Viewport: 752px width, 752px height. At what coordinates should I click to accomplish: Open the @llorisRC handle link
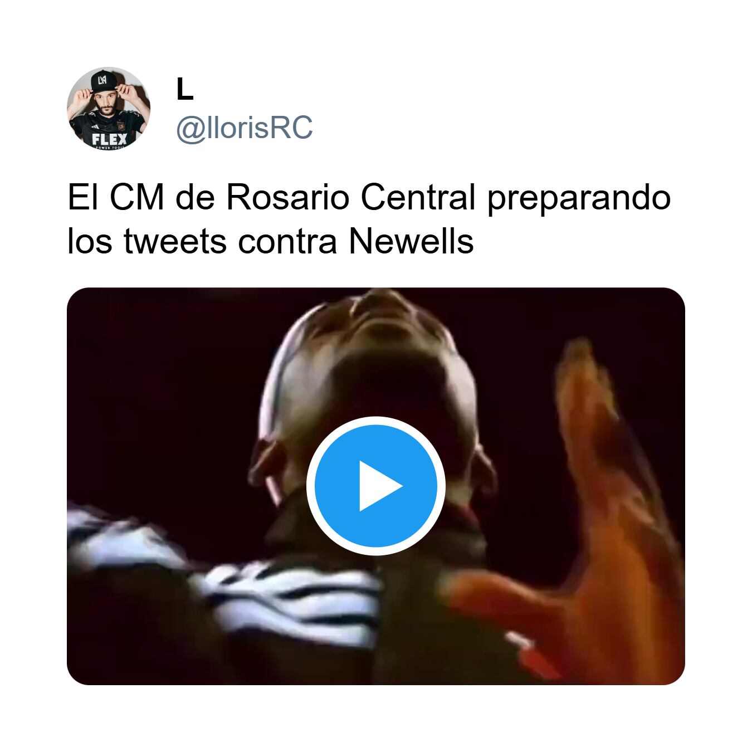pyautogui.click(x=245, y=129)
